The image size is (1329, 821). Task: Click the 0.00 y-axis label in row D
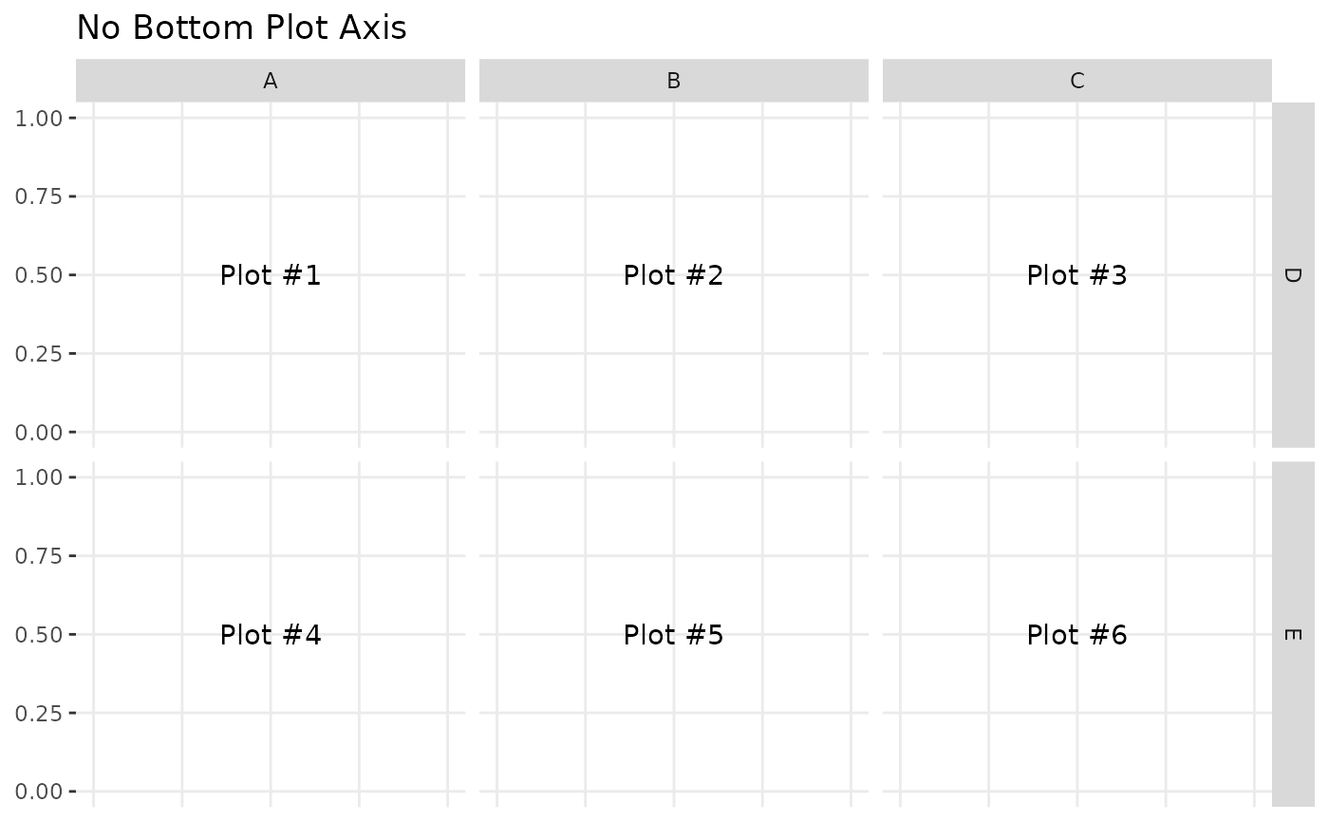coord(39,433)
